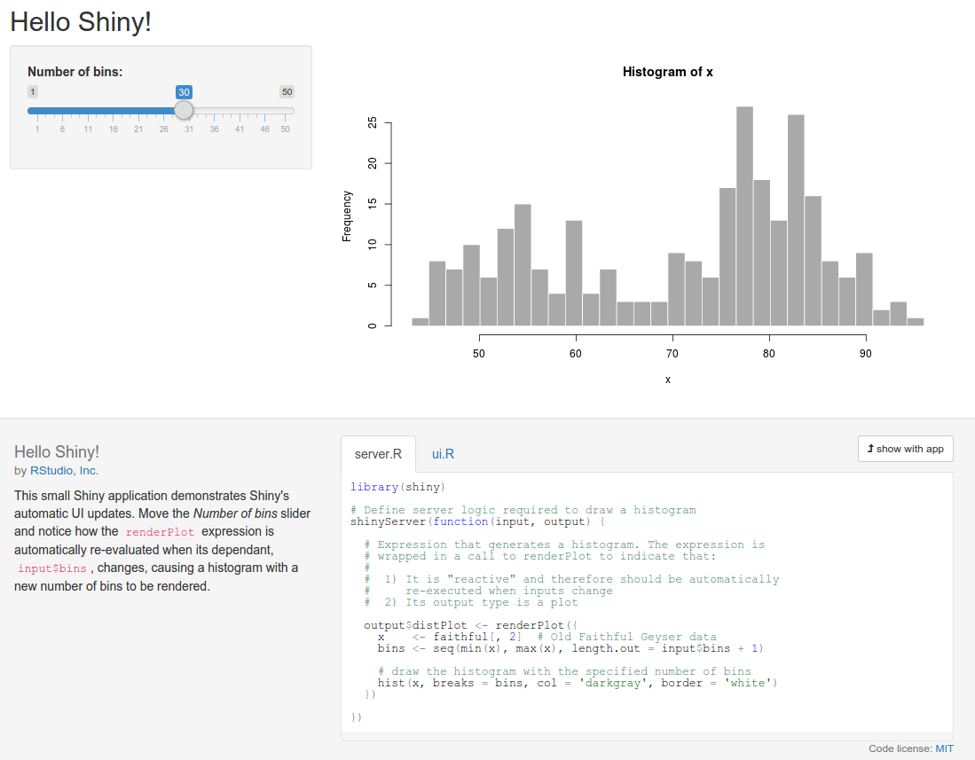Click the 'Number of bins:' label
This screenshot has width=975, height=760.
75,71
